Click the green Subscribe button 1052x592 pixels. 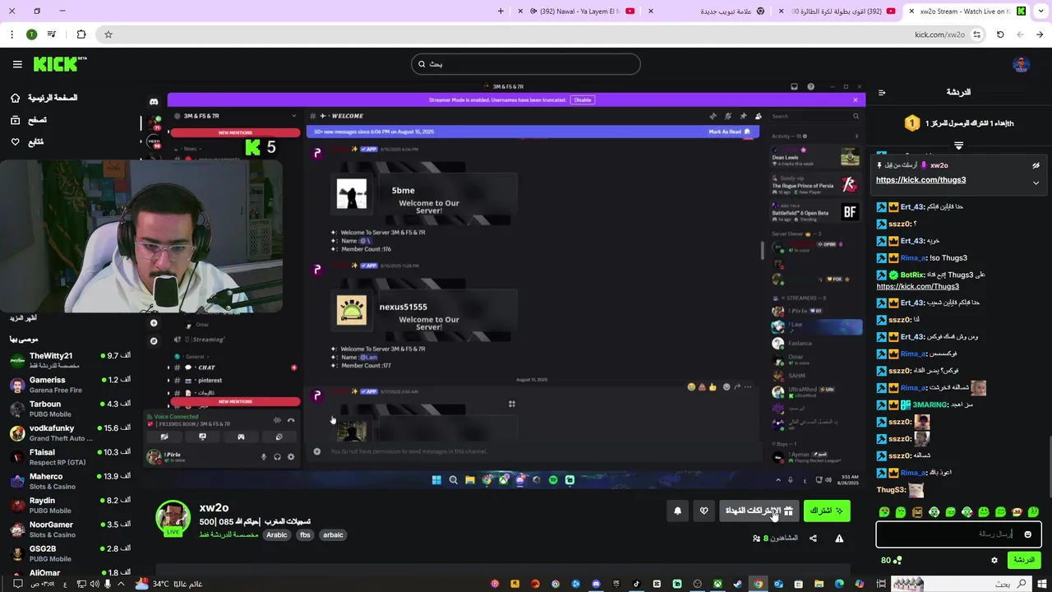coord(827,511)
